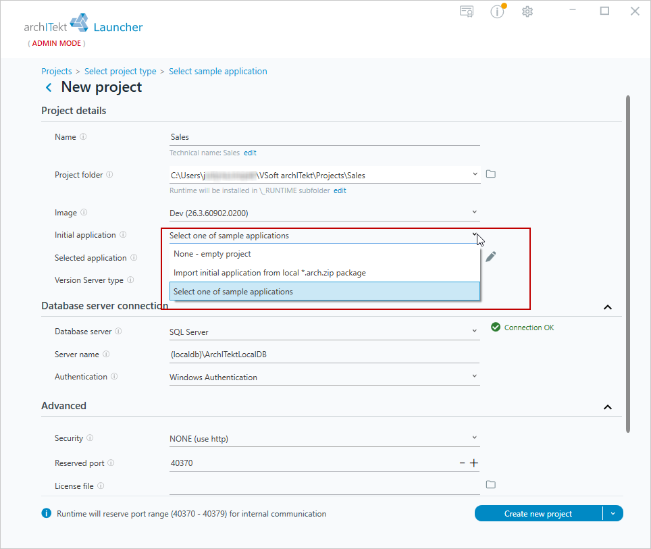Open the Security dropdown
The width and height of the screenshot is (651, 549).
click(475, 438)
